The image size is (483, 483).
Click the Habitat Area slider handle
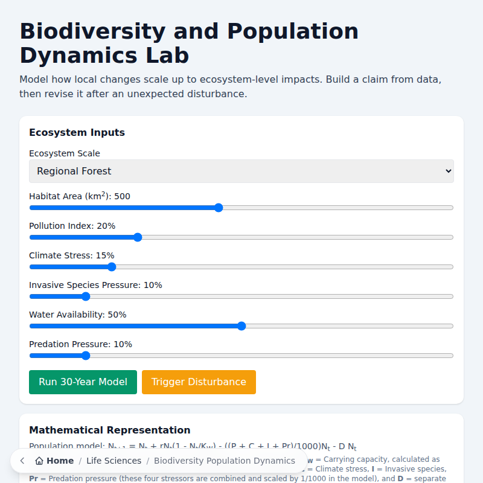click(219, 207)
